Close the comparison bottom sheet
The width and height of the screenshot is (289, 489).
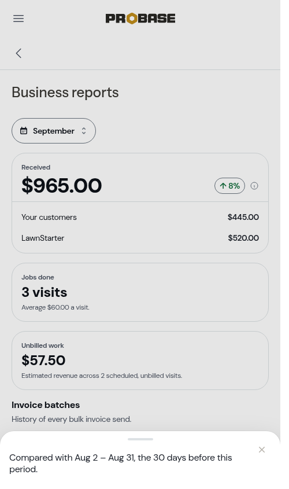(262, 450)
